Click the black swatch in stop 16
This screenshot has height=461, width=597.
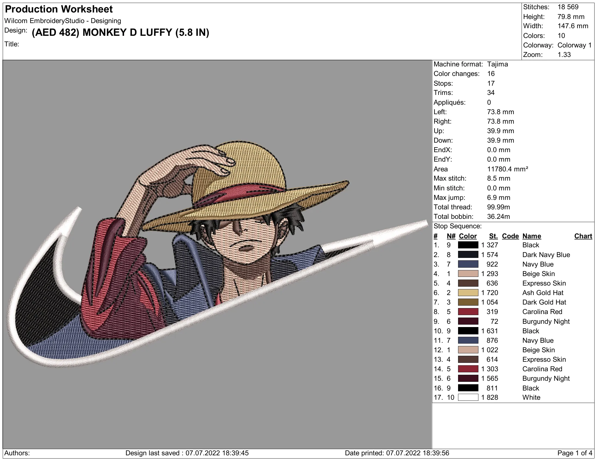468,388
